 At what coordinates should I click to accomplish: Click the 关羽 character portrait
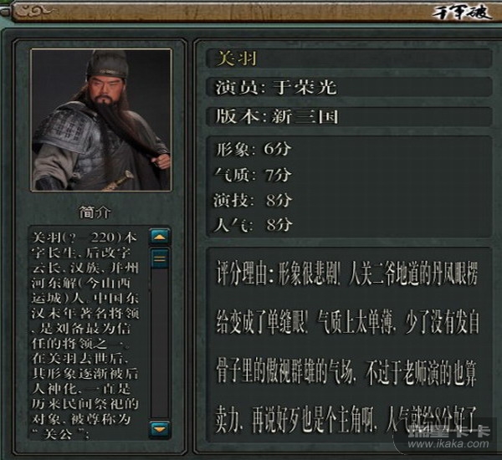(x=101, y=120)
